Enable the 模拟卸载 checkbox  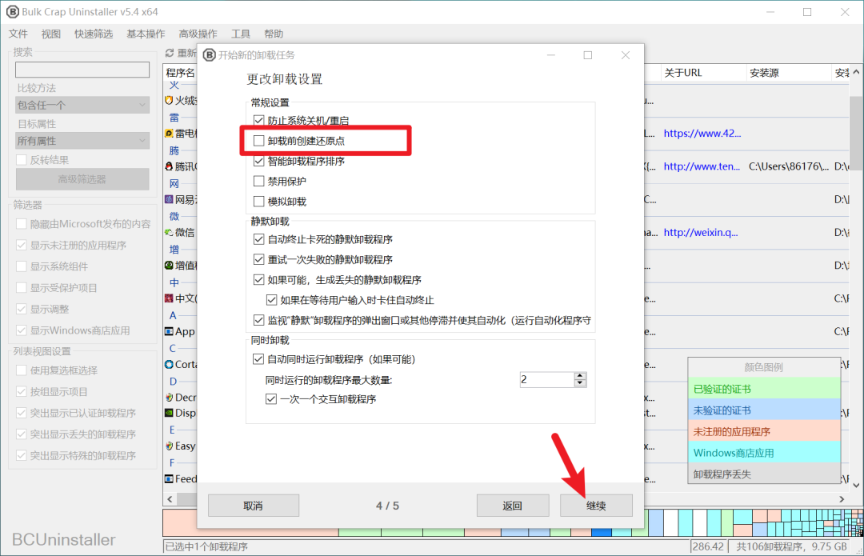258,199
